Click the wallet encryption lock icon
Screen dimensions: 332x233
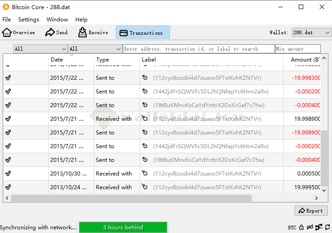[301, 227]
